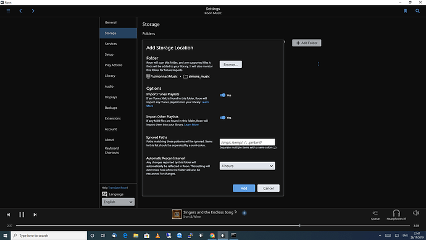The height and width of the screenshot is (240, 426).
Task: Open Play Actions settings tab
Action: (x=118, y=65)
